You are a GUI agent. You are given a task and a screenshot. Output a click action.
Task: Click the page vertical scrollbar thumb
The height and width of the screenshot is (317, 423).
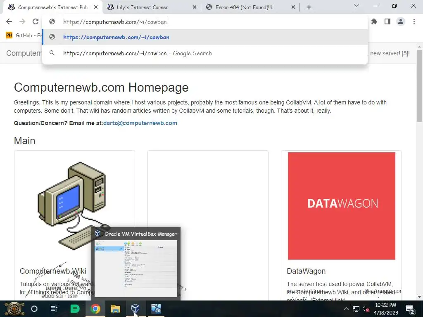coord(420,86)
